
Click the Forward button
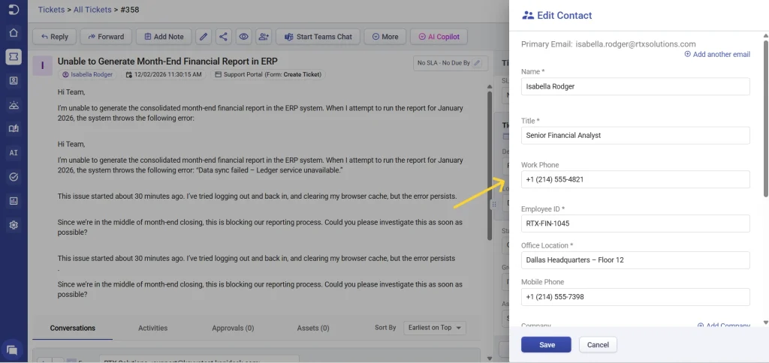click(x=105, y=37)
